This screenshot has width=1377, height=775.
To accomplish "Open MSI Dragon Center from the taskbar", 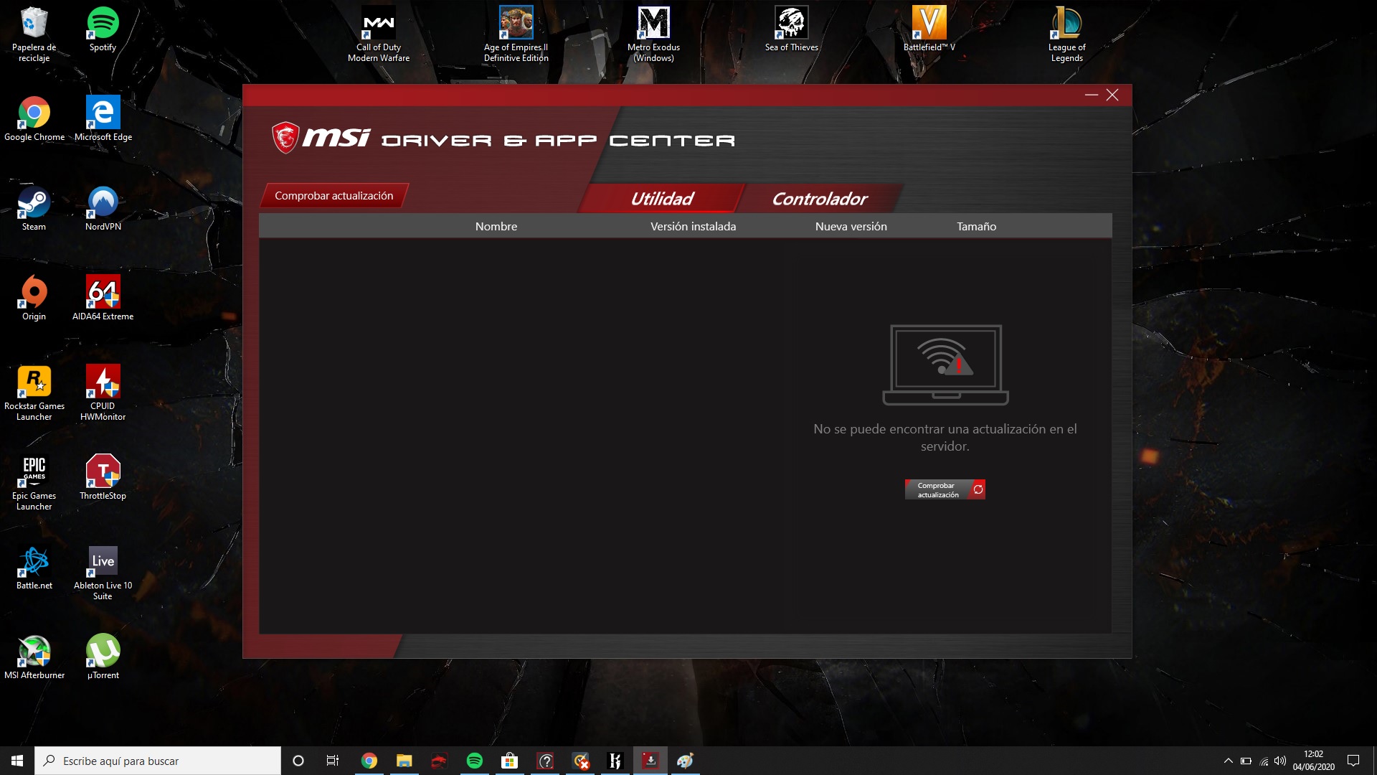I will click(439, 761).
